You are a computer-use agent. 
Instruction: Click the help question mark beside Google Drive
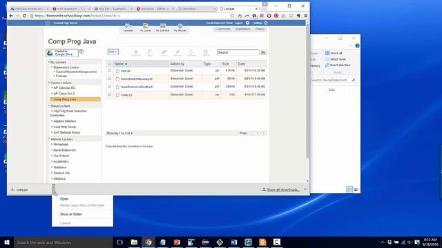(81, 51)
